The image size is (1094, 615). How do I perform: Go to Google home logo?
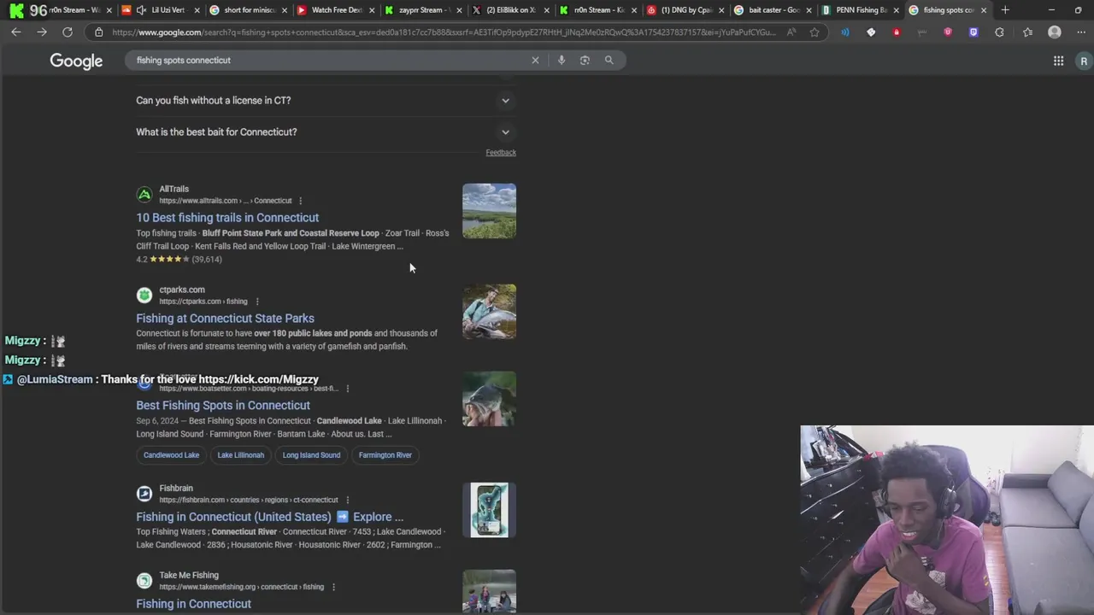click(x=76, y=61)
